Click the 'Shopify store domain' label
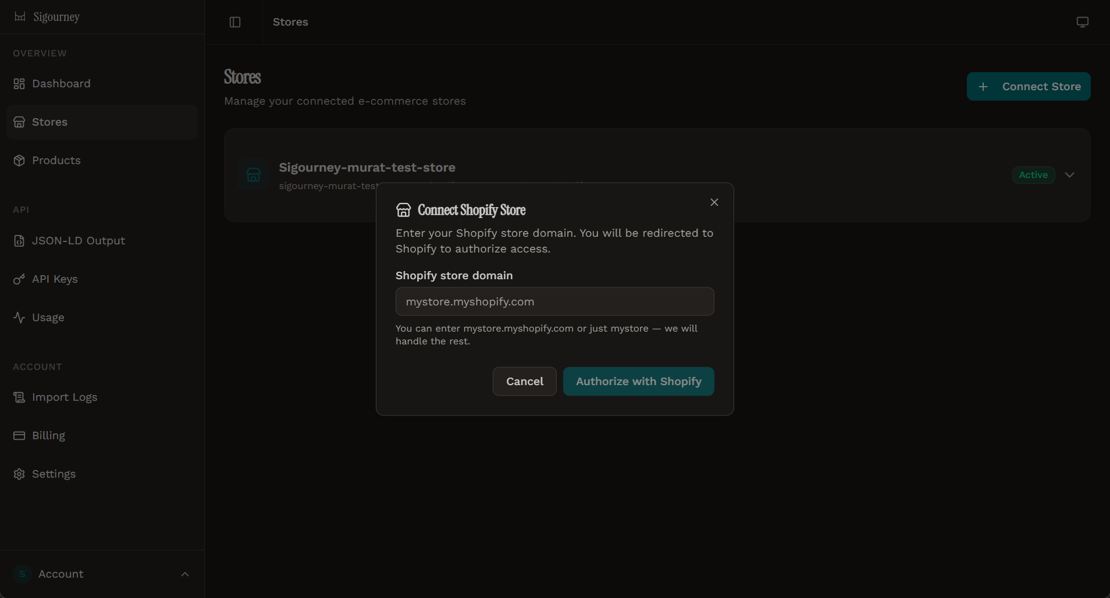This screenshot has height=598, width=1110. 454,276
